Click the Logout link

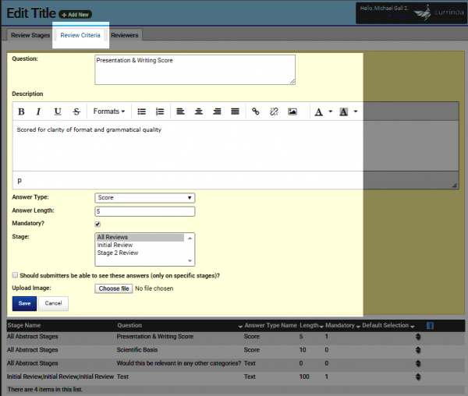pos(399,16)
